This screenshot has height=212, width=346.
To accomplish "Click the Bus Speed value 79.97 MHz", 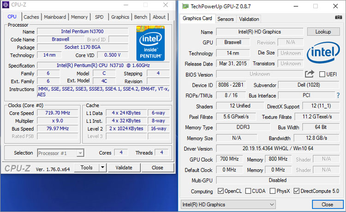I will click(x=58, y=129).
